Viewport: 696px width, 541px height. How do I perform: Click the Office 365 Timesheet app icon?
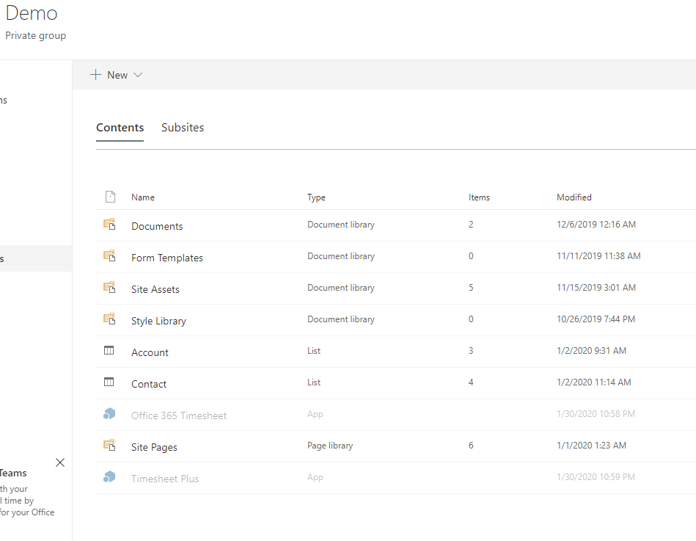coord(109,414)
